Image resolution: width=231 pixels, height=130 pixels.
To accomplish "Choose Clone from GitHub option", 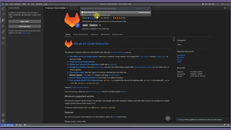I will click(115, 12).
